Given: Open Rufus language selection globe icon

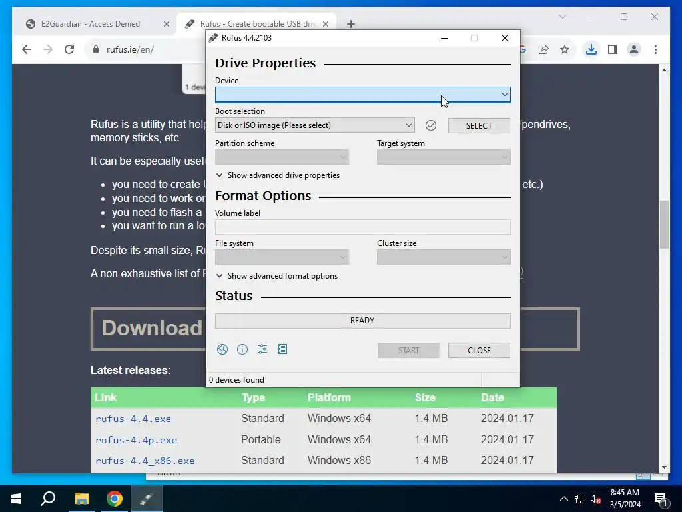Looking at the screenshot, I should coord(222,349).
